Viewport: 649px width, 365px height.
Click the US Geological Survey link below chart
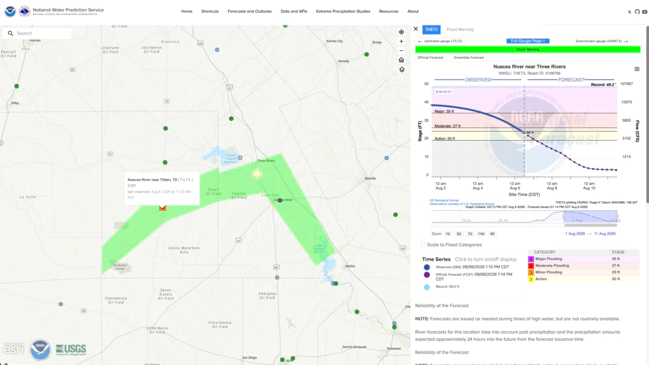click(x=445, y=200)
